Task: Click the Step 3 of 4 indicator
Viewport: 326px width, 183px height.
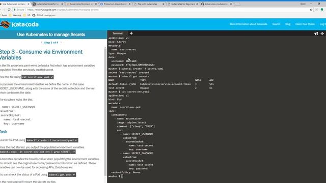Action: [51, 43]
